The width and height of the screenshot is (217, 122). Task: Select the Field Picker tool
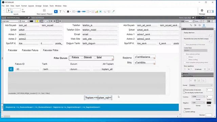(105, 12)
